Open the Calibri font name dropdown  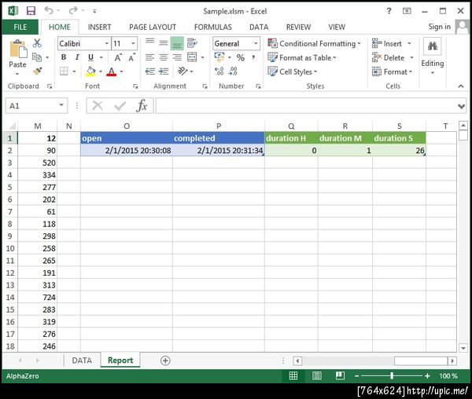tap(106, 43)
